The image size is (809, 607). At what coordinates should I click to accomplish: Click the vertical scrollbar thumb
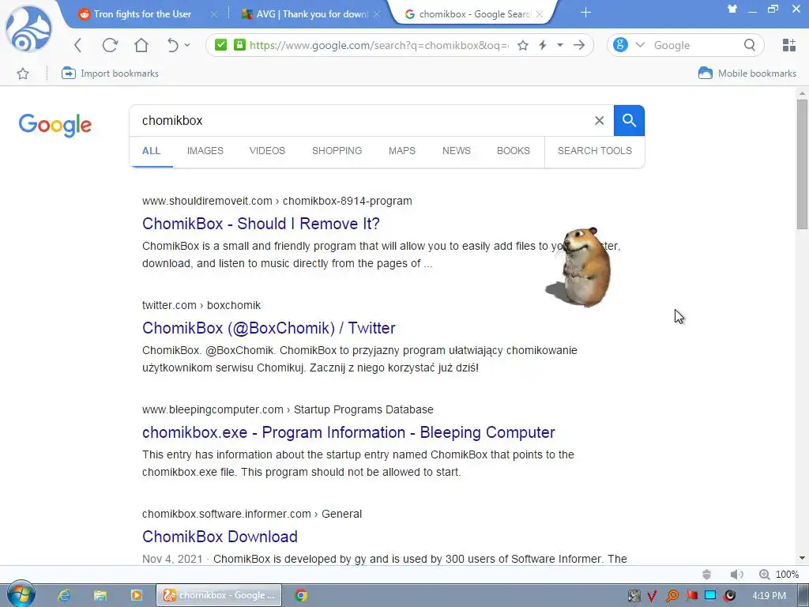(x=802, y=164)
